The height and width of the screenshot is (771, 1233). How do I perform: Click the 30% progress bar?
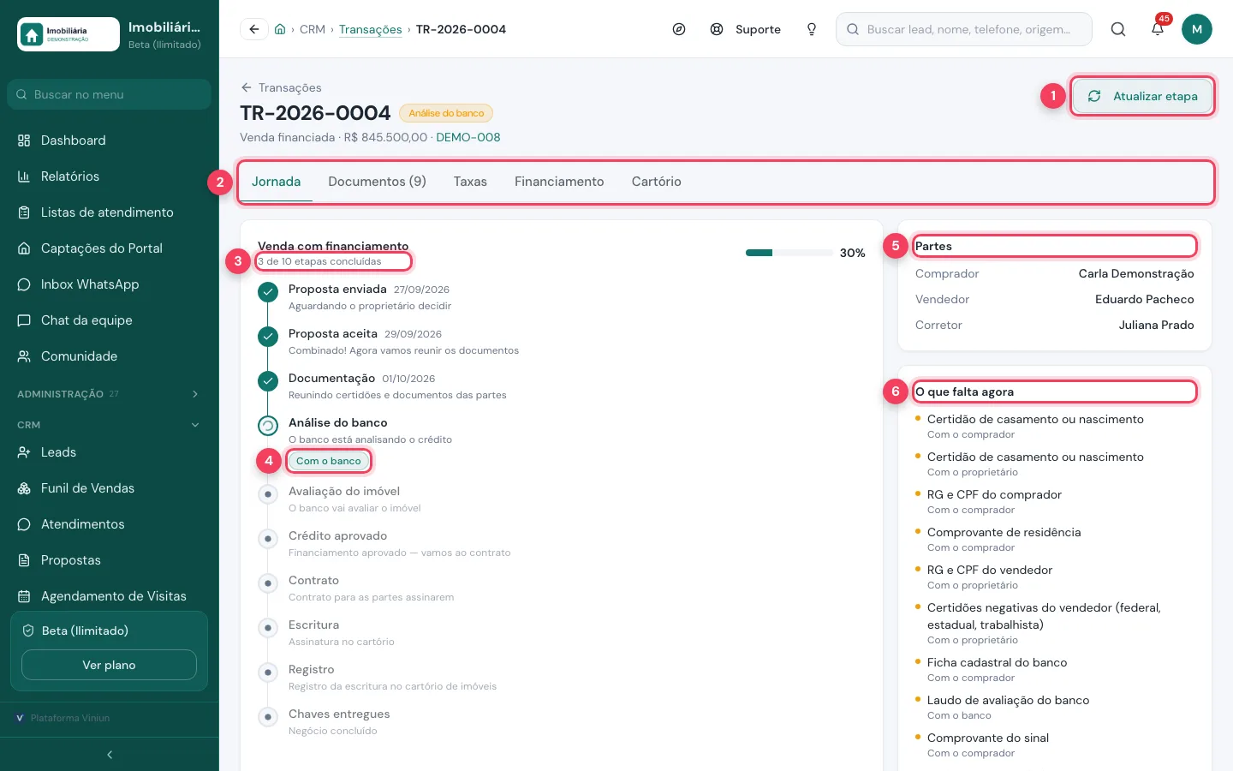(789, 253)
